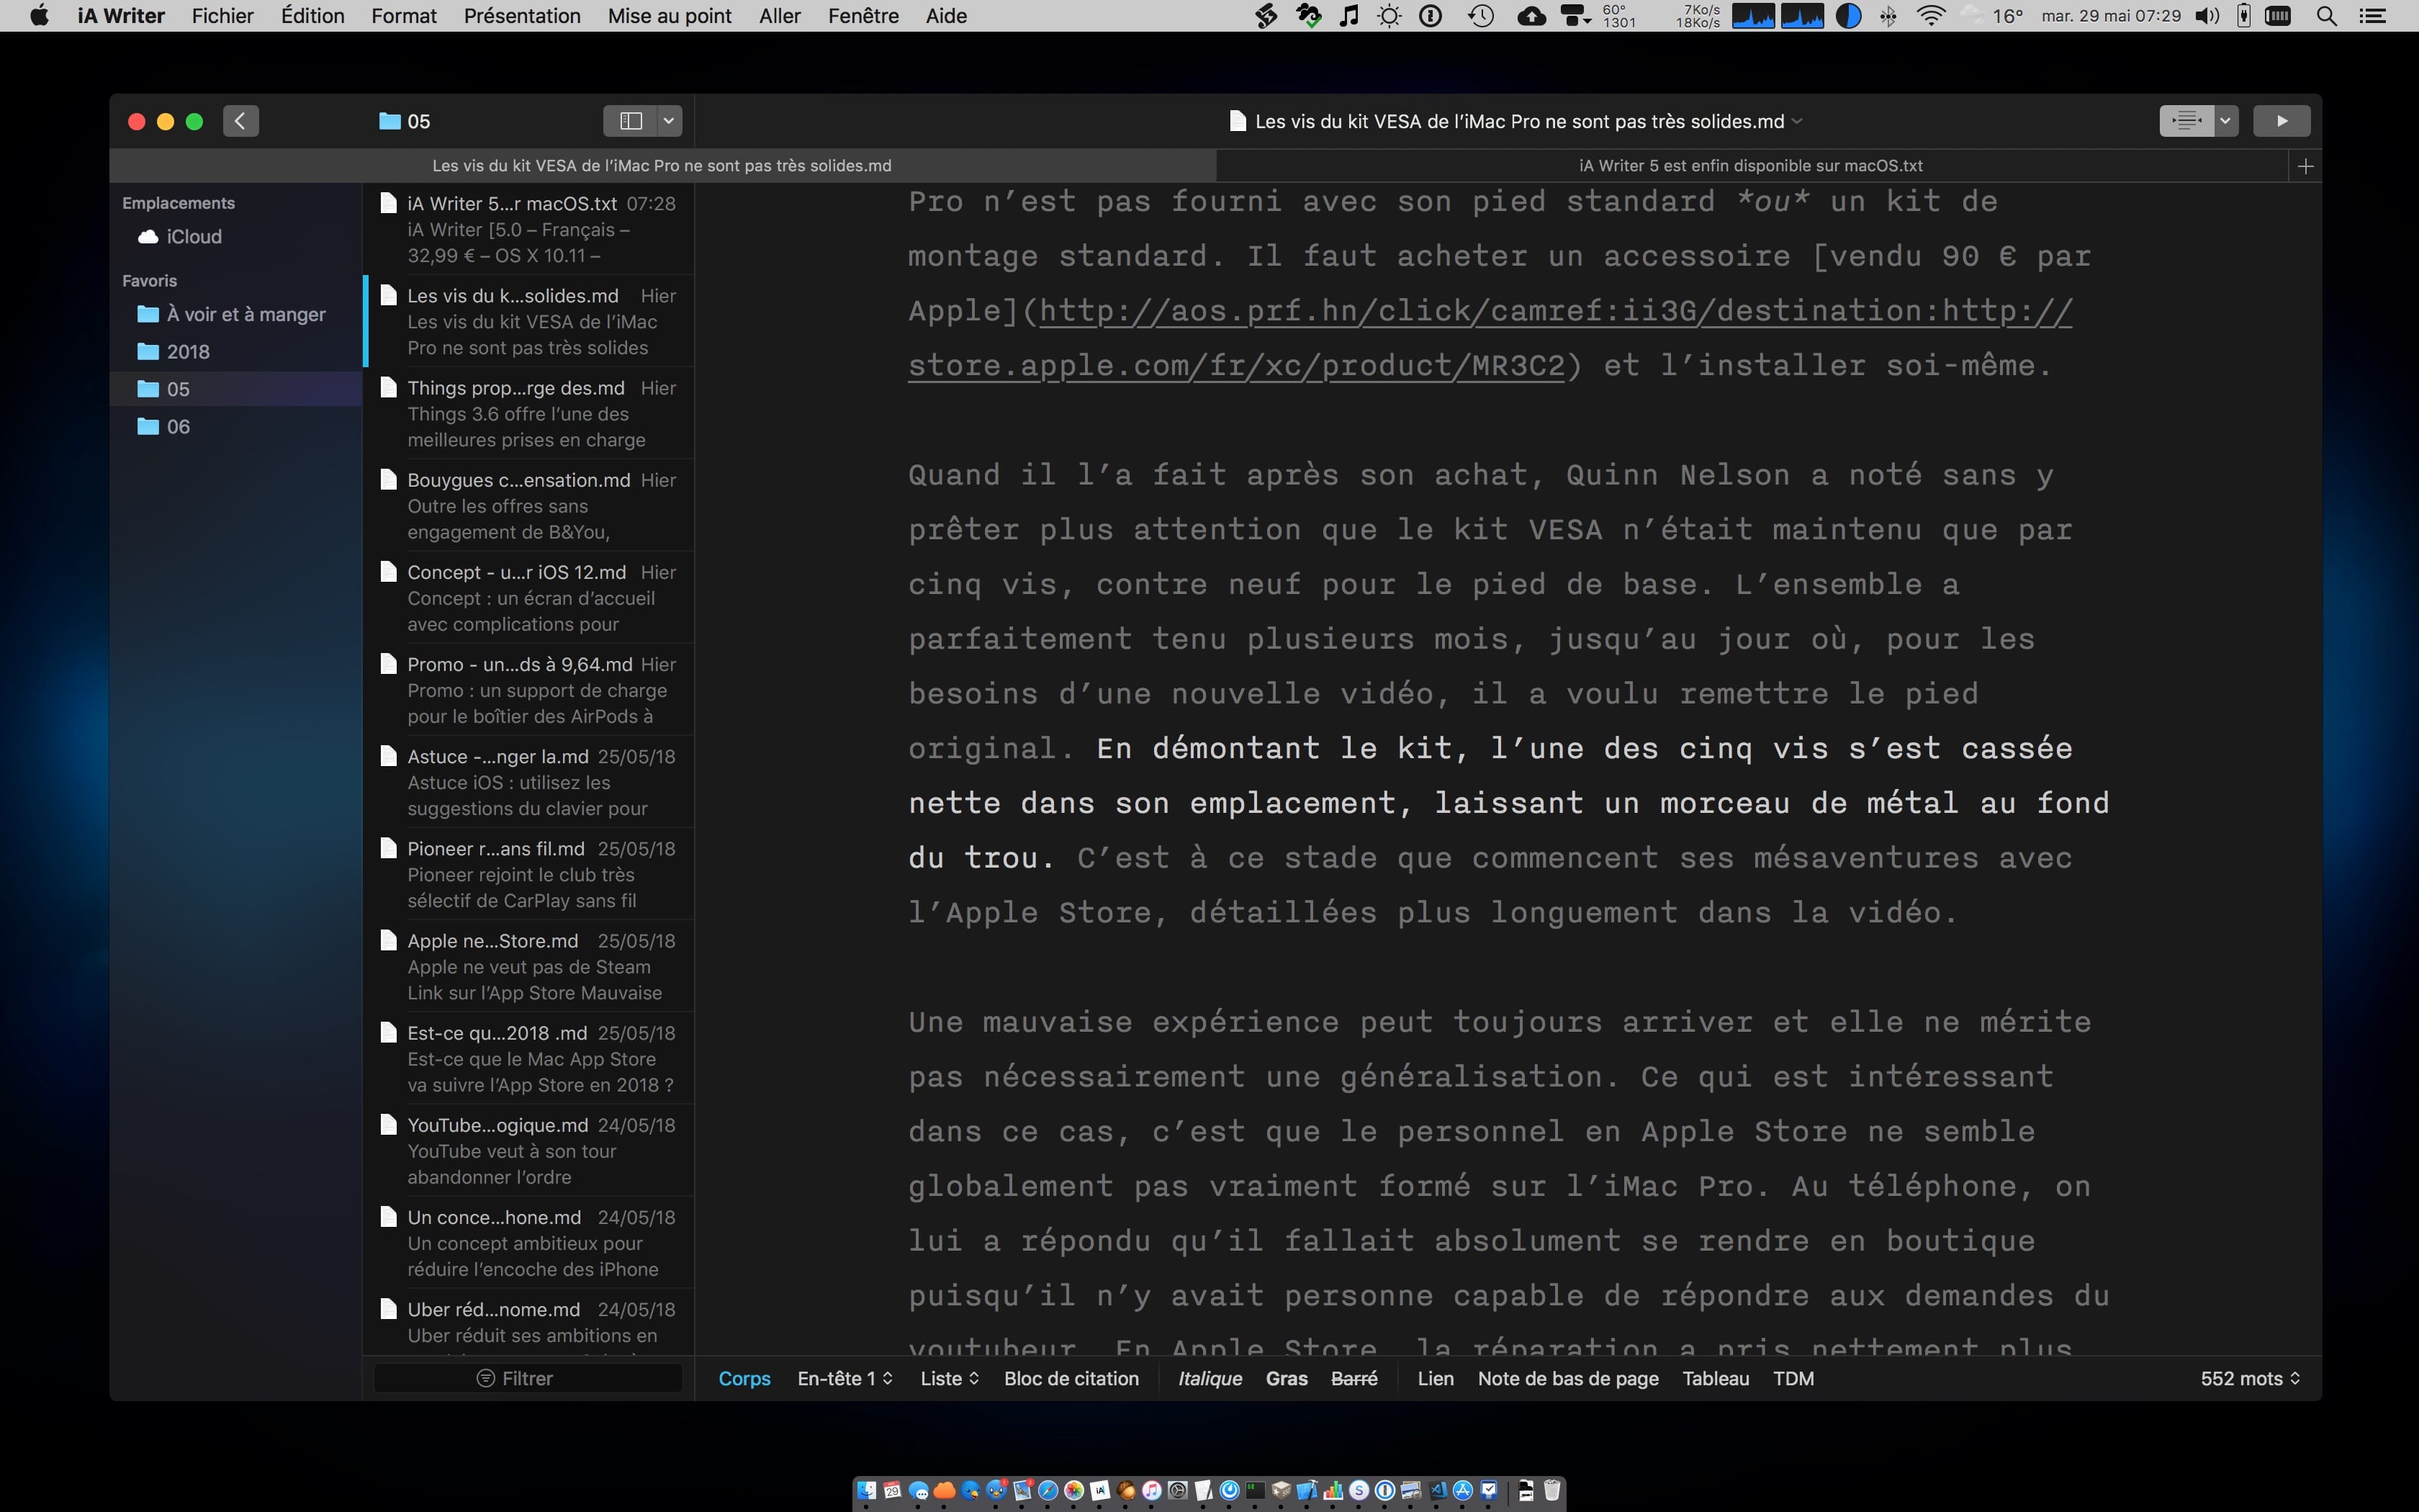Click the volume icon in menu bar
2419x1512 pixels.
pyautogui.click(x=2207, y=16)
